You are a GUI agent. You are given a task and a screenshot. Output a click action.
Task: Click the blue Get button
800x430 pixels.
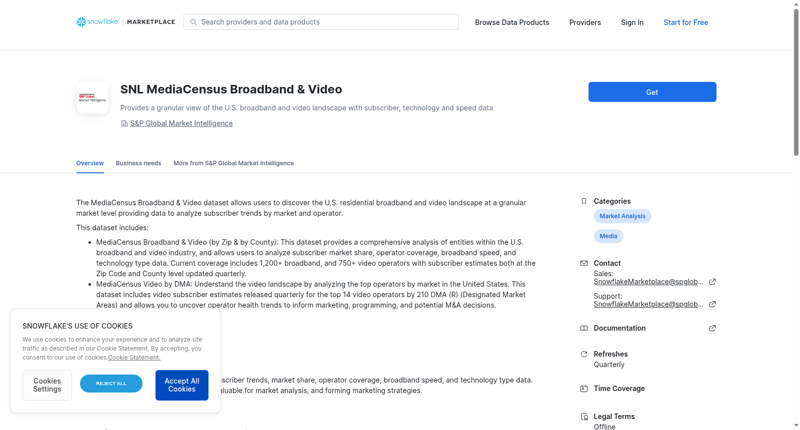tap(652, 92)
